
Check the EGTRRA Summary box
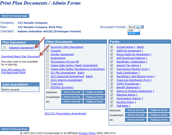[47, 87]
